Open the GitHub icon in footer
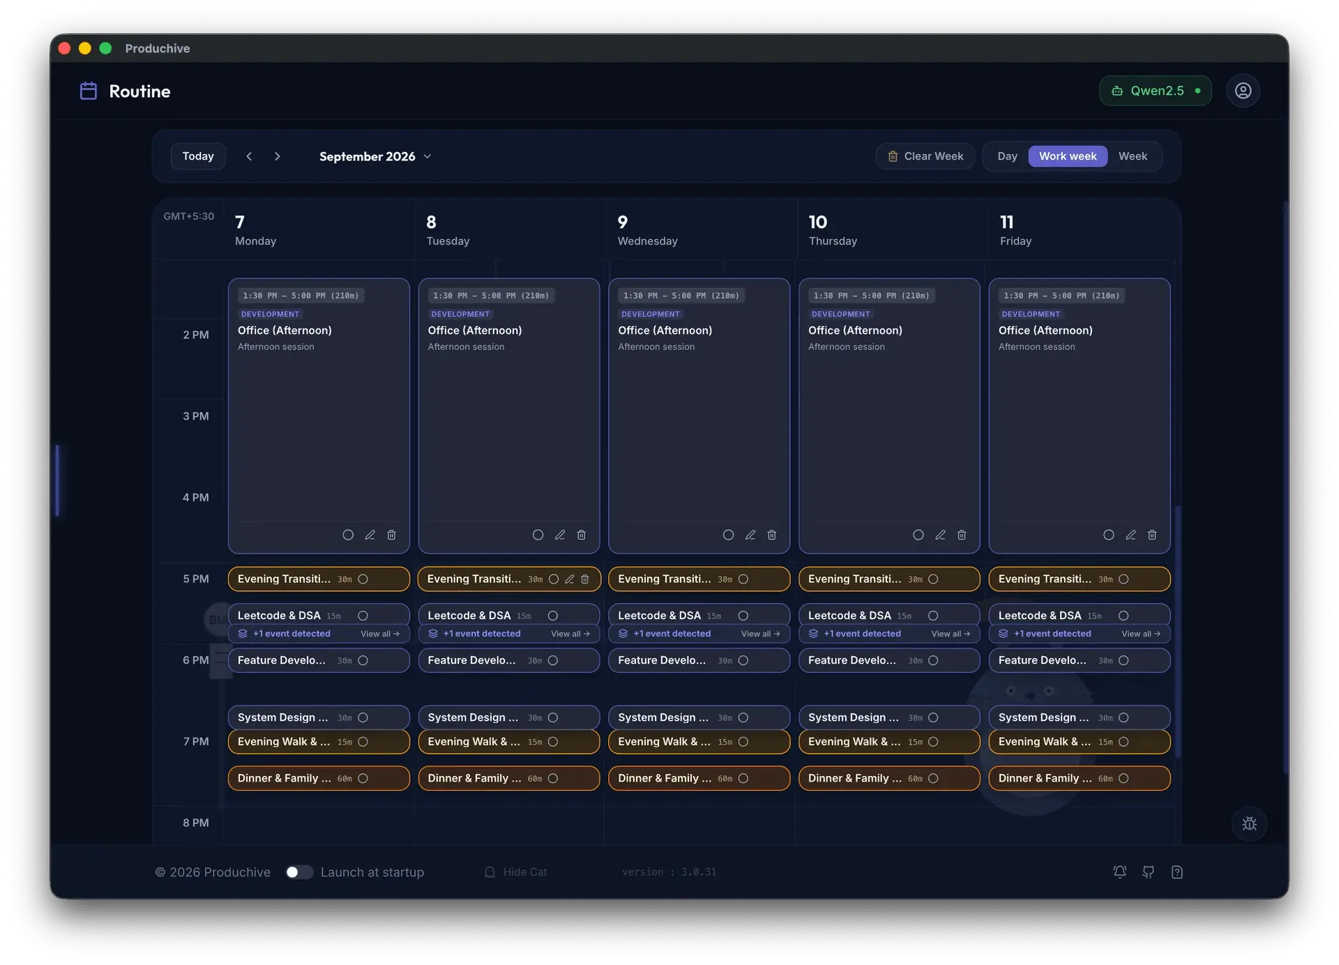The height and width of the screenshot is (965, 1339). [x=1148, y=872]
